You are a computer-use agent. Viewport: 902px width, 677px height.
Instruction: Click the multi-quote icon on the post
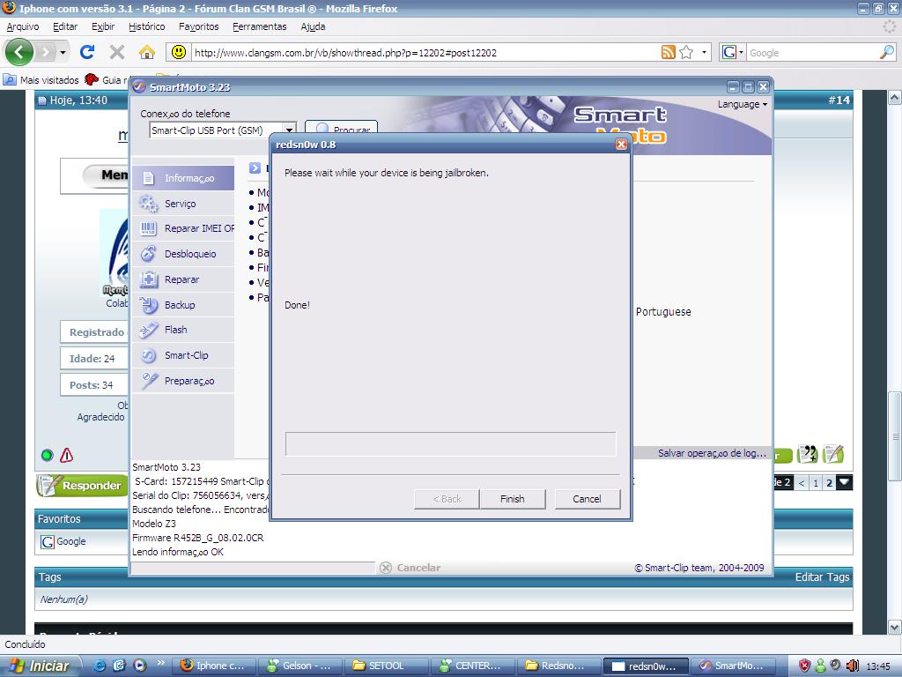(x=808, y=454)
